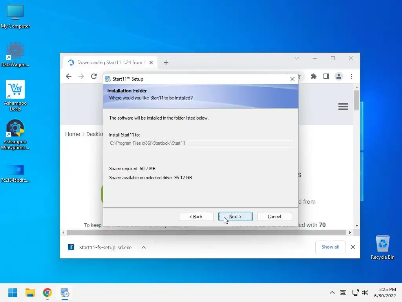Image resolution: width=402 pixels, height=302 pixels.
Task: Click the page's vertical scrollbar thumb
Action: click(356, 100)
